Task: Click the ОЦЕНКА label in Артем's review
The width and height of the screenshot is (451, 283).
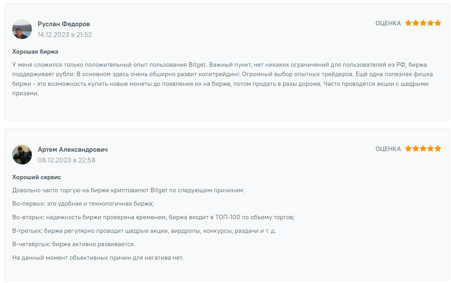Action: click(388, 149)
